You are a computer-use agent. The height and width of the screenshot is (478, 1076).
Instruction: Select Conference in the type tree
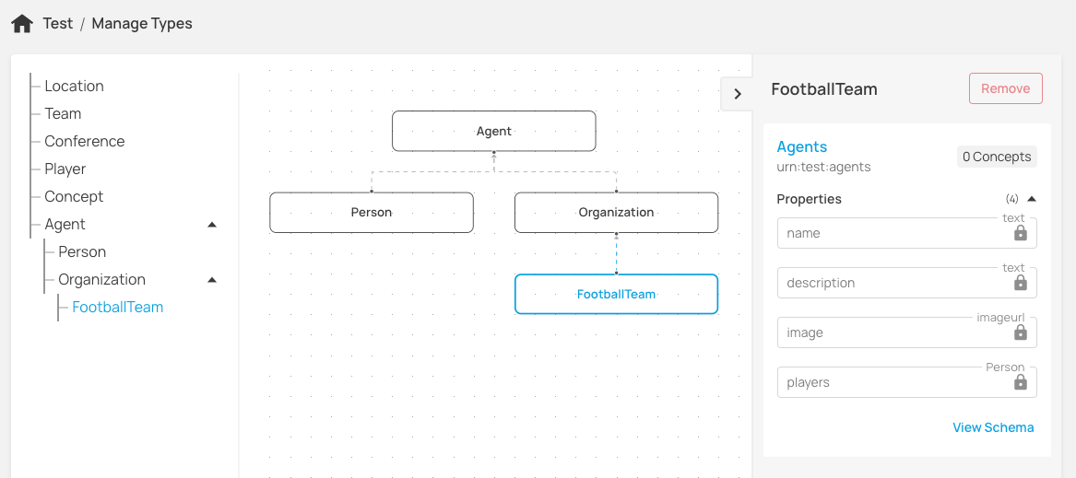(84, 142)
